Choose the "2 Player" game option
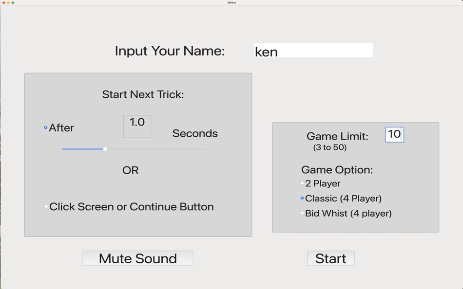This screenshot has width=463, height=289. [x=301, y=183]
